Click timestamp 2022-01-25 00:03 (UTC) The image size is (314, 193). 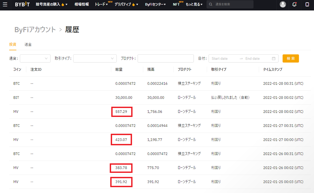coord(283,182)
